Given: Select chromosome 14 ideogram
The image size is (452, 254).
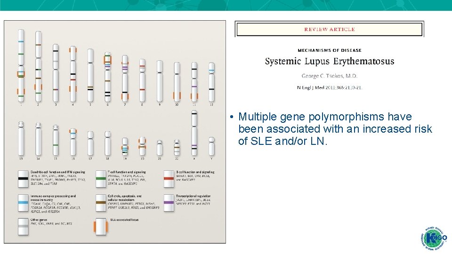Looking at the screenshot, I should pyautogui.click(x=38, y=139).
